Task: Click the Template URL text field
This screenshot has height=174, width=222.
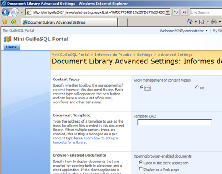Action: coord(174,123)
